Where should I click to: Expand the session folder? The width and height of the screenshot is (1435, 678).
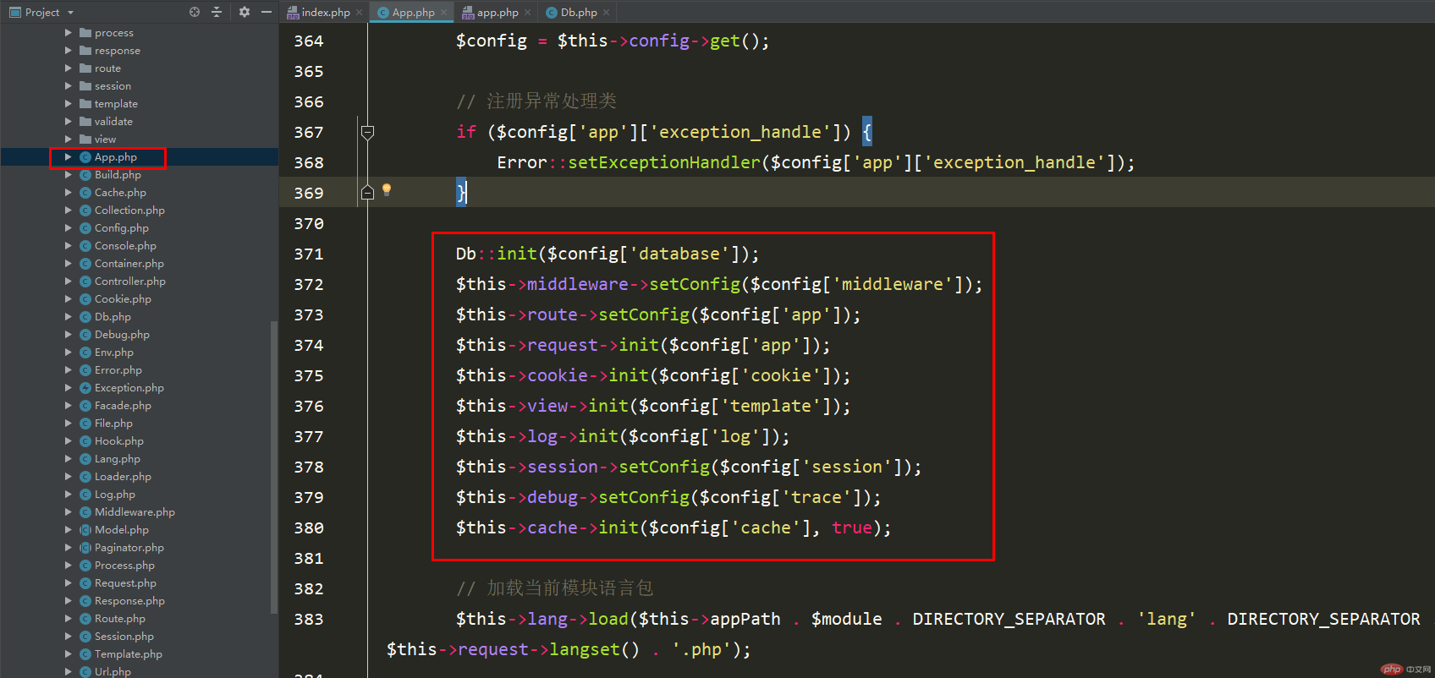(x=69, y=86)
